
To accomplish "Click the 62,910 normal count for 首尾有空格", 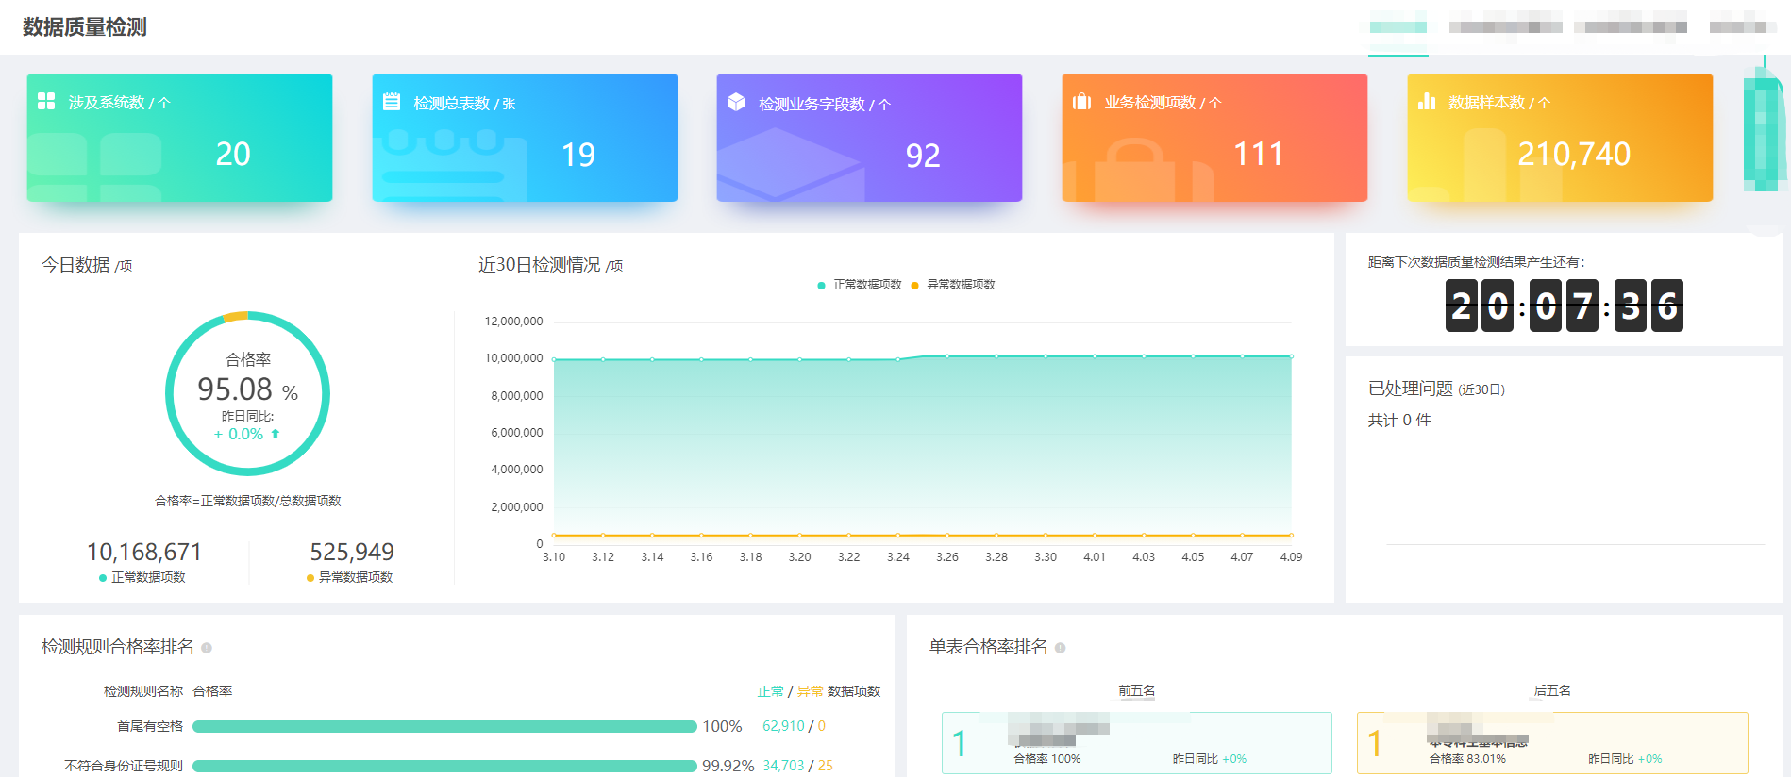I will 783,726.
